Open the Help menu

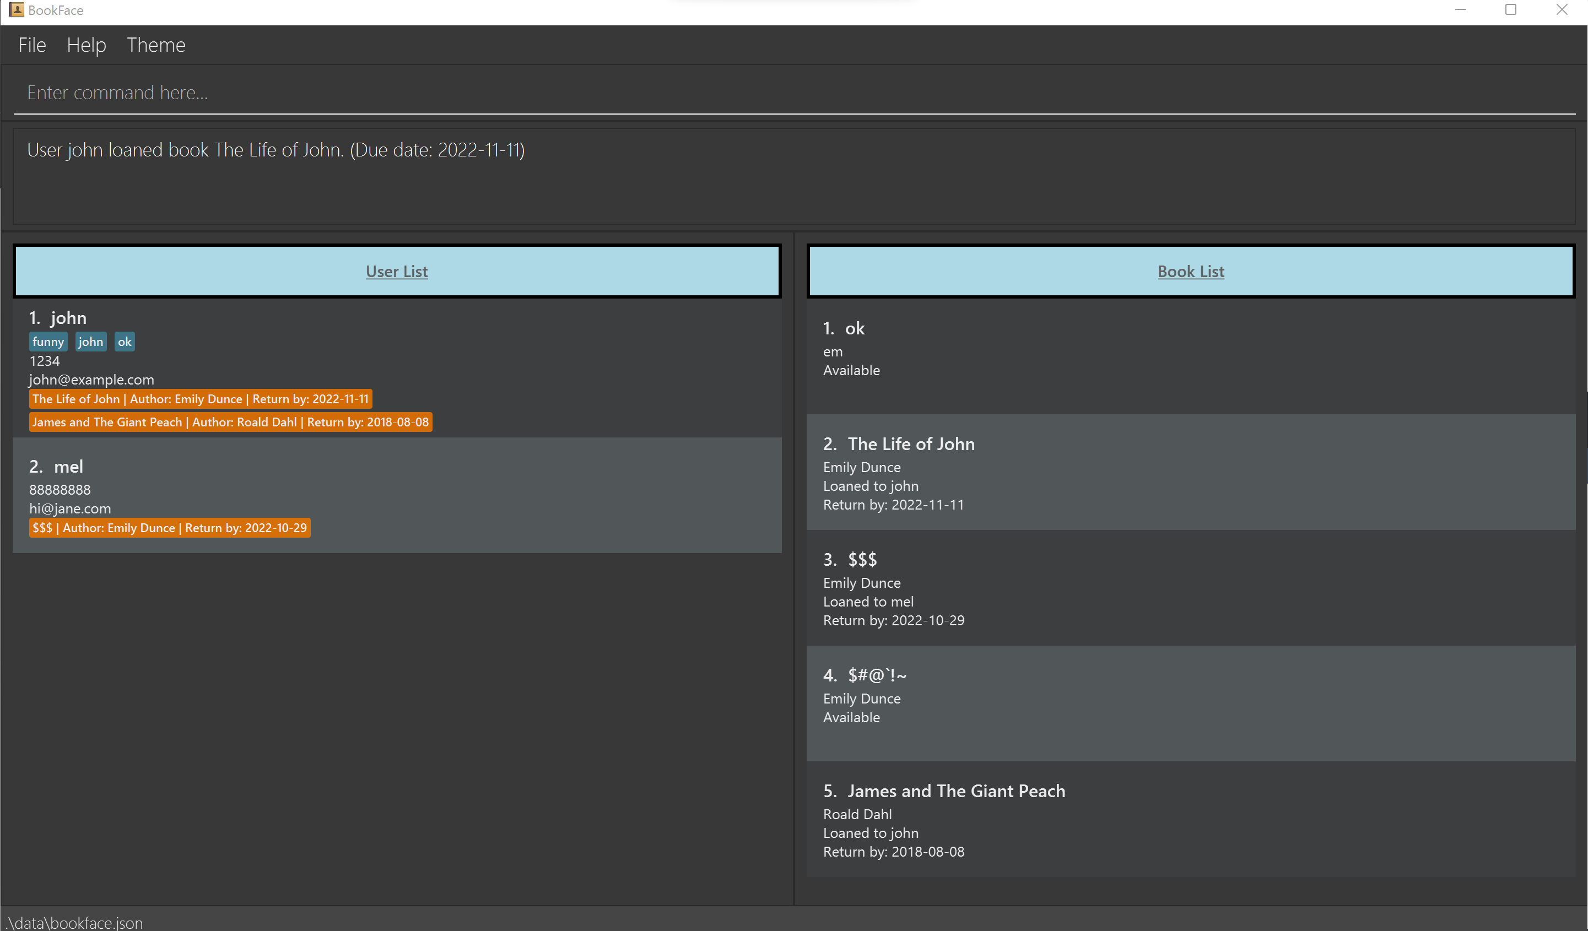point(87,45)
